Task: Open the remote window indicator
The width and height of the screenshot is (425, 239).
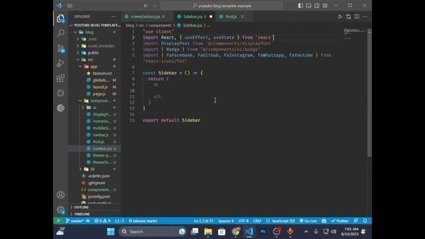Action: 58,221
